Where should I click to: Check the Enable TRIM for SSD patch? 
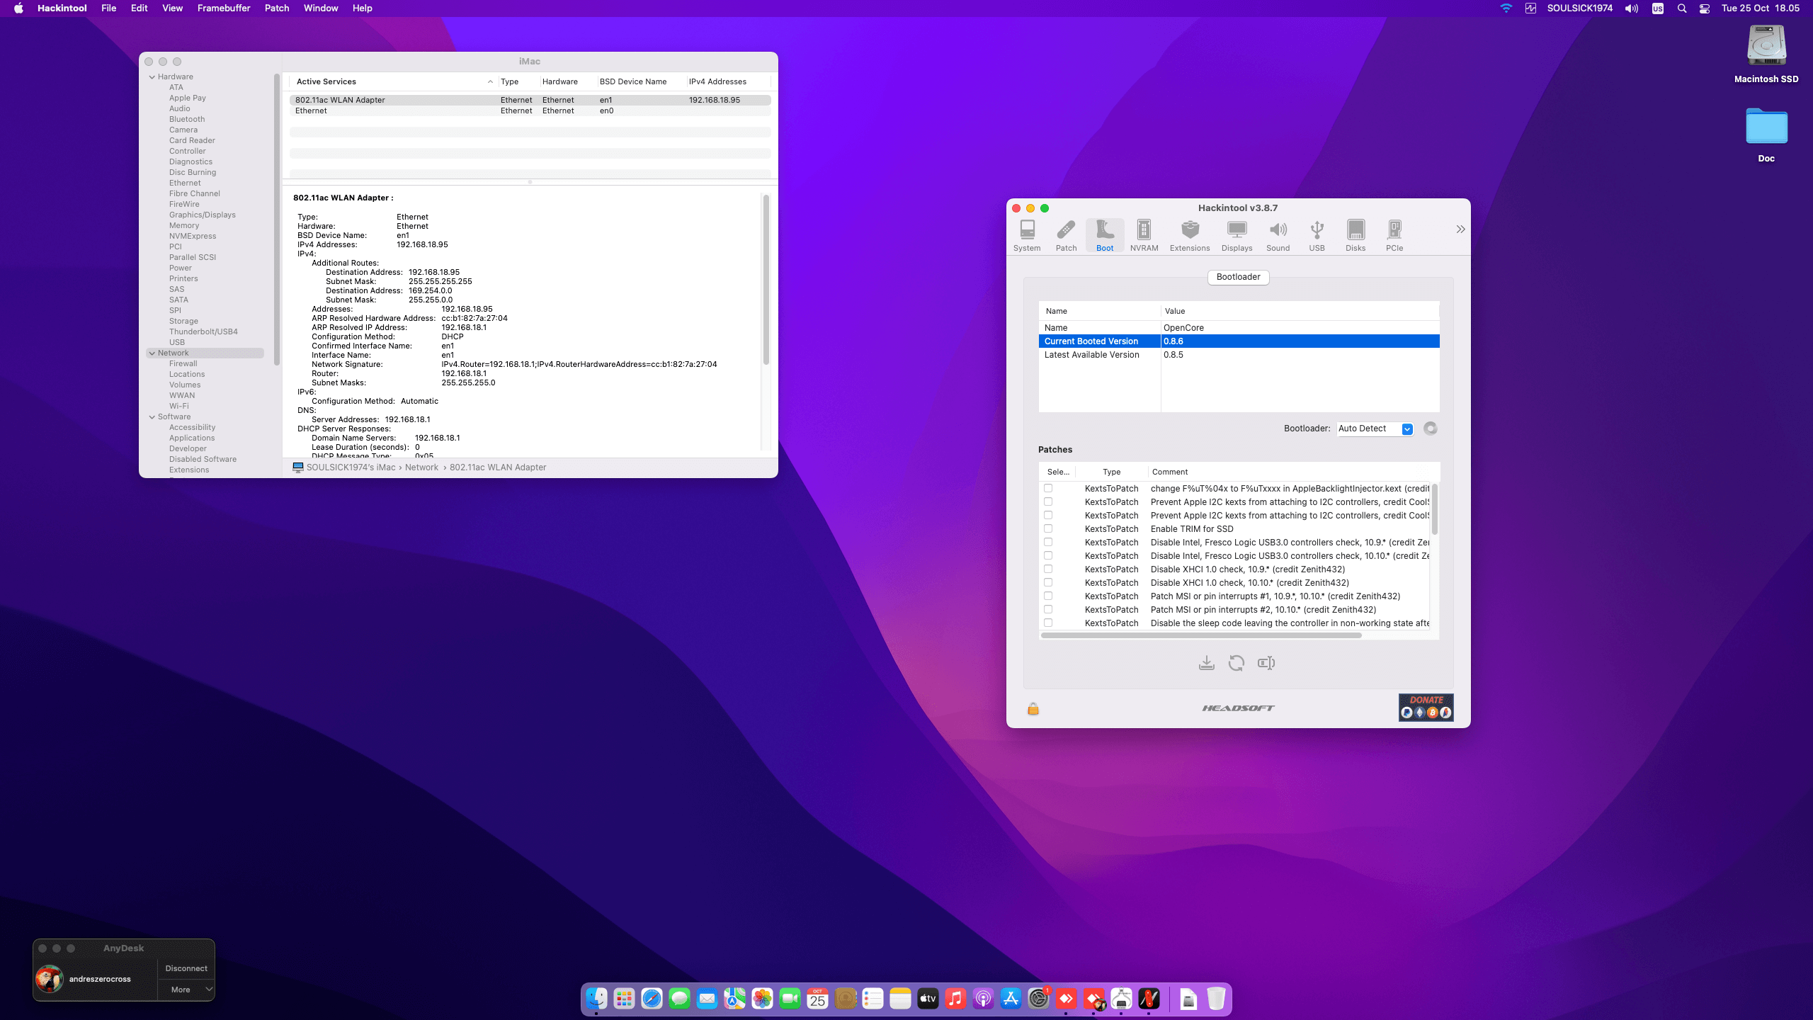click(x=1048, y=528)
